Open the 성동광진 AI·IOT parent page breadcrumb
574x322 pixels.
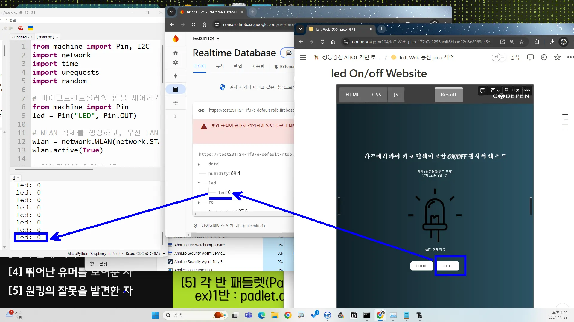click(x=347, y=57)
